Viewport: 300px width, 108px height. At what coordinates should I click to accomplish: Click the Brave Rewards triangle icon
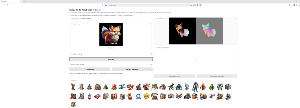coord(200,5)
